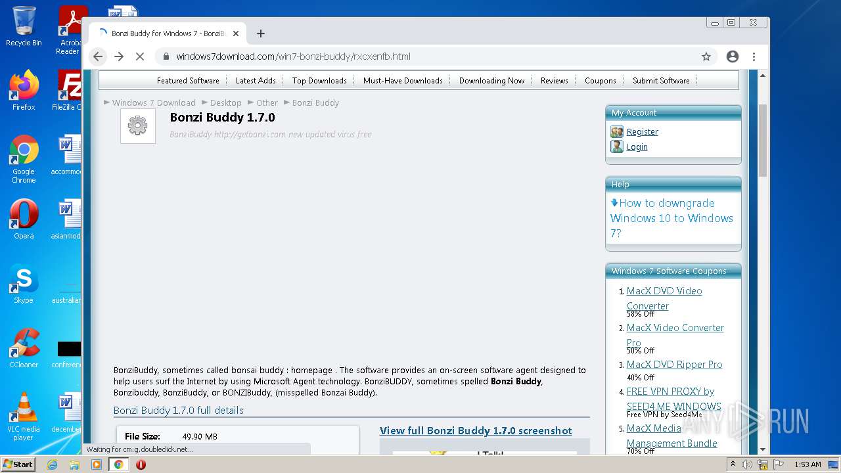Screen dimensions: 841x473
Task: Click the Login user icon
Action: [617, 146]
